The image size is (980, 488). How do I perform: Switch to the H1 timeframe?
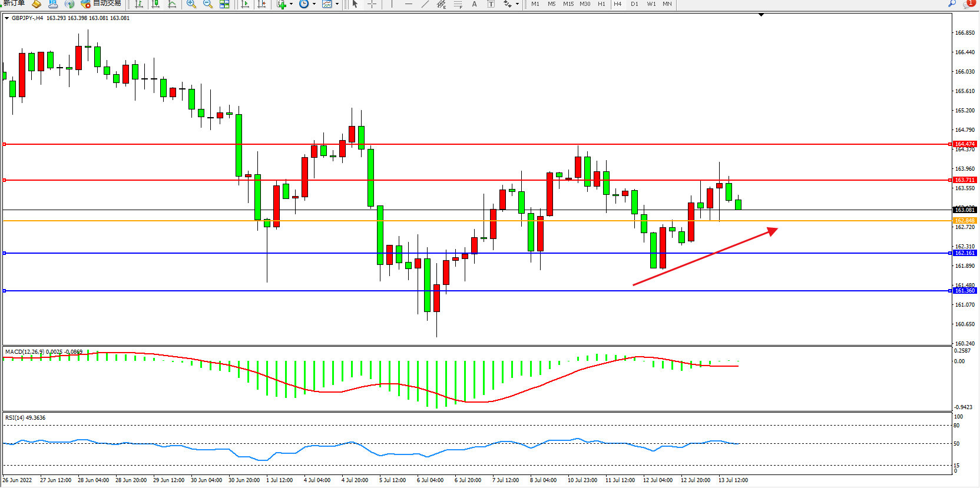[x=601, y=4]
